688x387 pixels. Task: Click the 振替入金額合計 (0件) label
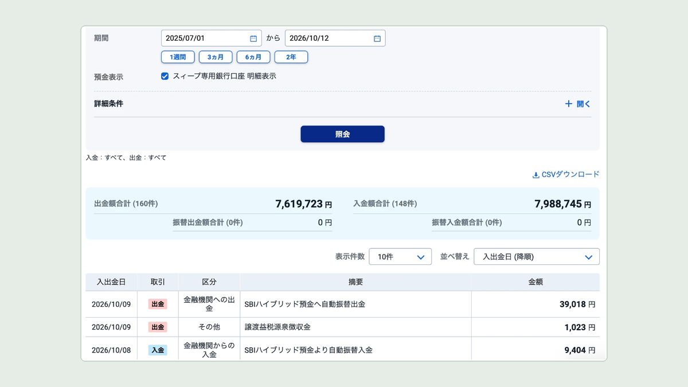(467, 222)
